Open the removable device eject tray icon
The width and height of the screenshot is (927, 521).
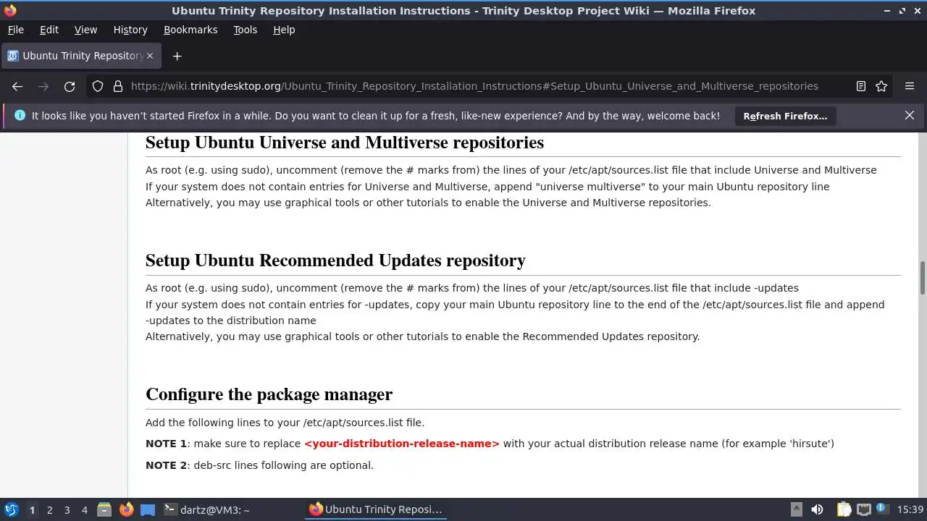[796, 509]
